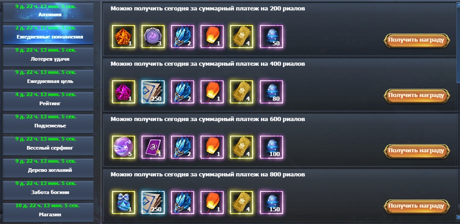Select the blue crystal icon with quantity 4
Viewport: 460px width, 224px height.
[x=182, y=202]
